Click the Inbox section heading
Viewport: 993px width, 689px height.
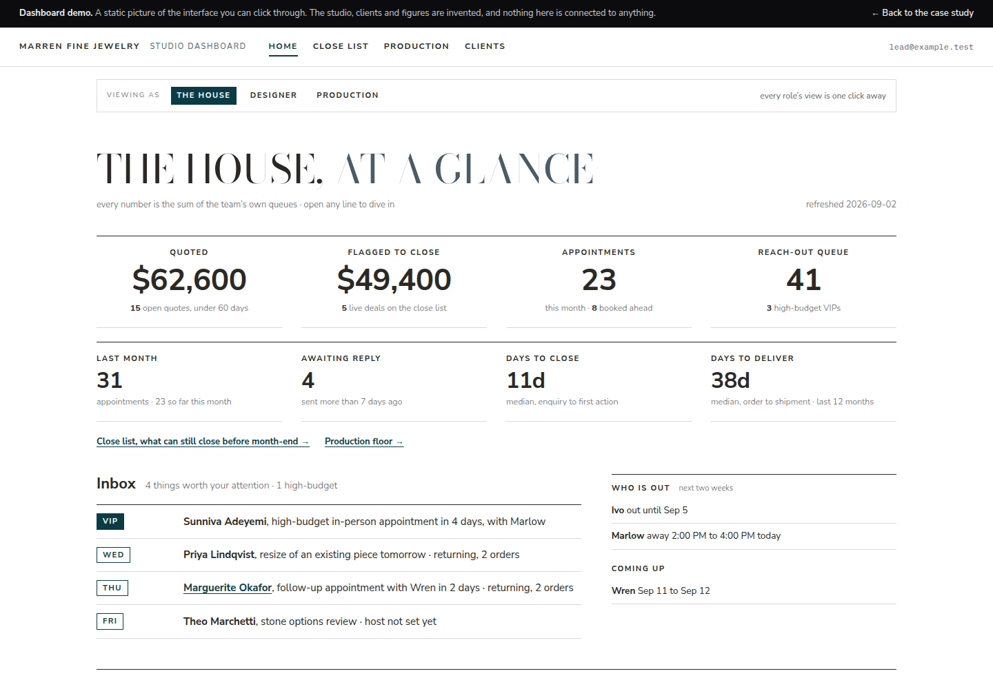tap(116, 484)
